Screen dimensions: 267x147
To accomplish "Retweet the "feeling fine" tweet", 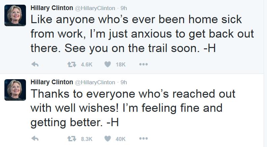I will point(71,139).
